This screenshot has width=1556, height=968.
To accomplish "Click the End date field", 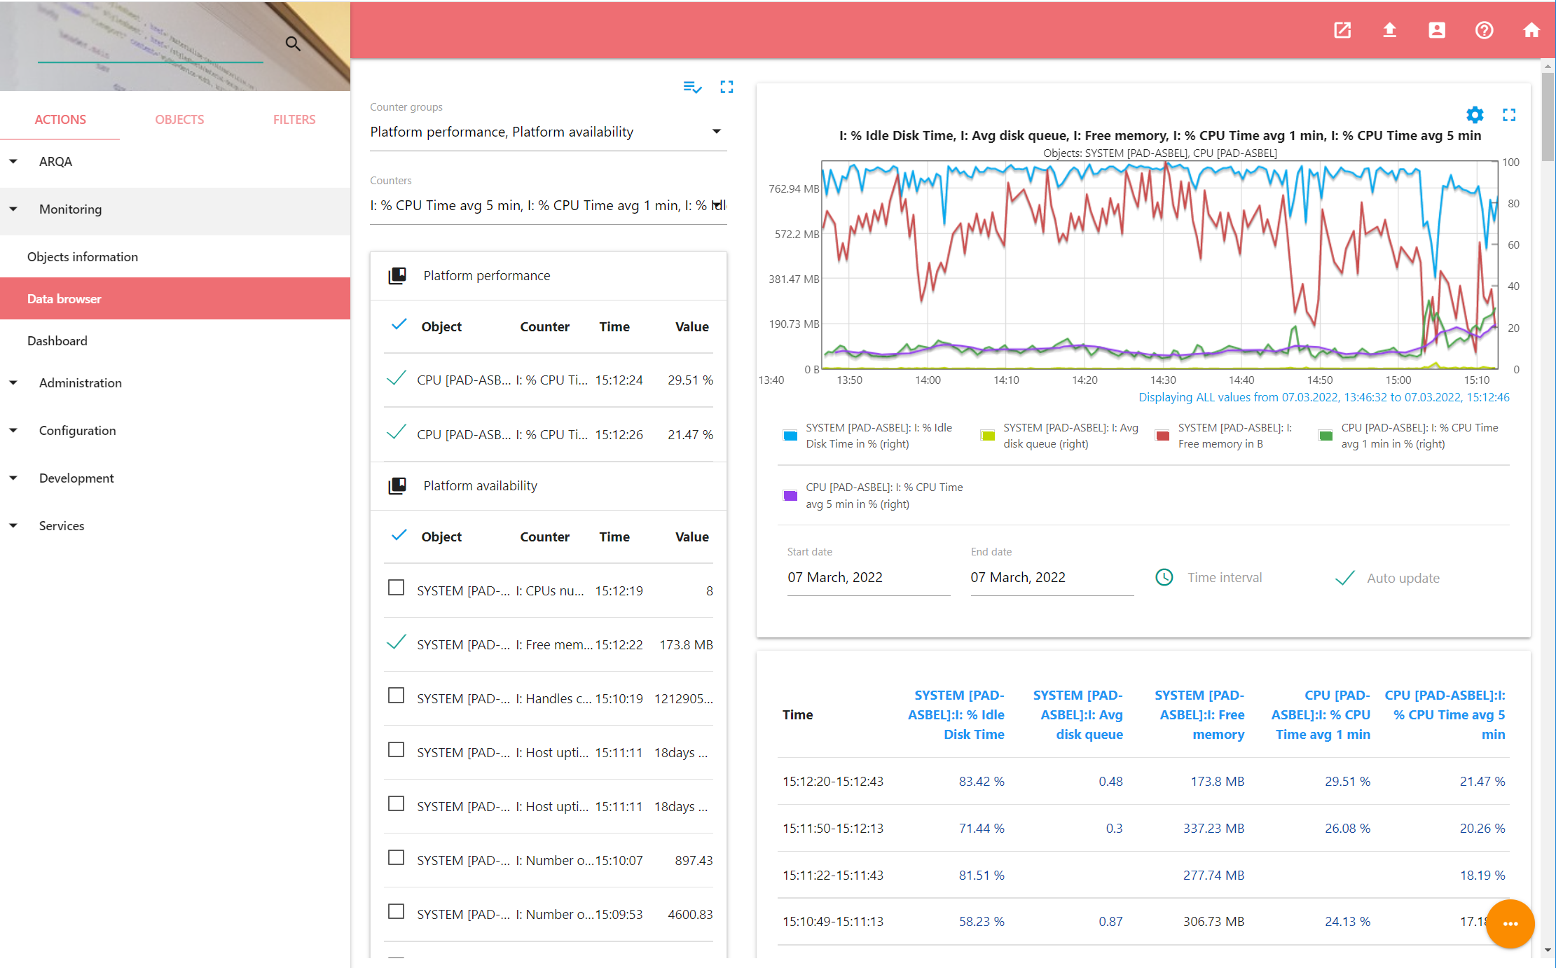I will (x=1052, y=577).
